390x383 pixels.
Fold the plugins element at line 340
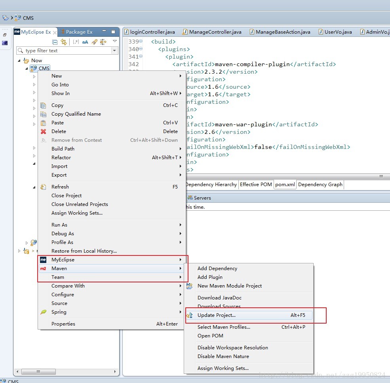point(141,49)
